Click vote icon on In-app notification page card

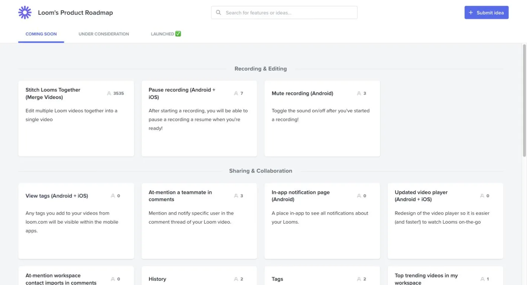[359, 196]
